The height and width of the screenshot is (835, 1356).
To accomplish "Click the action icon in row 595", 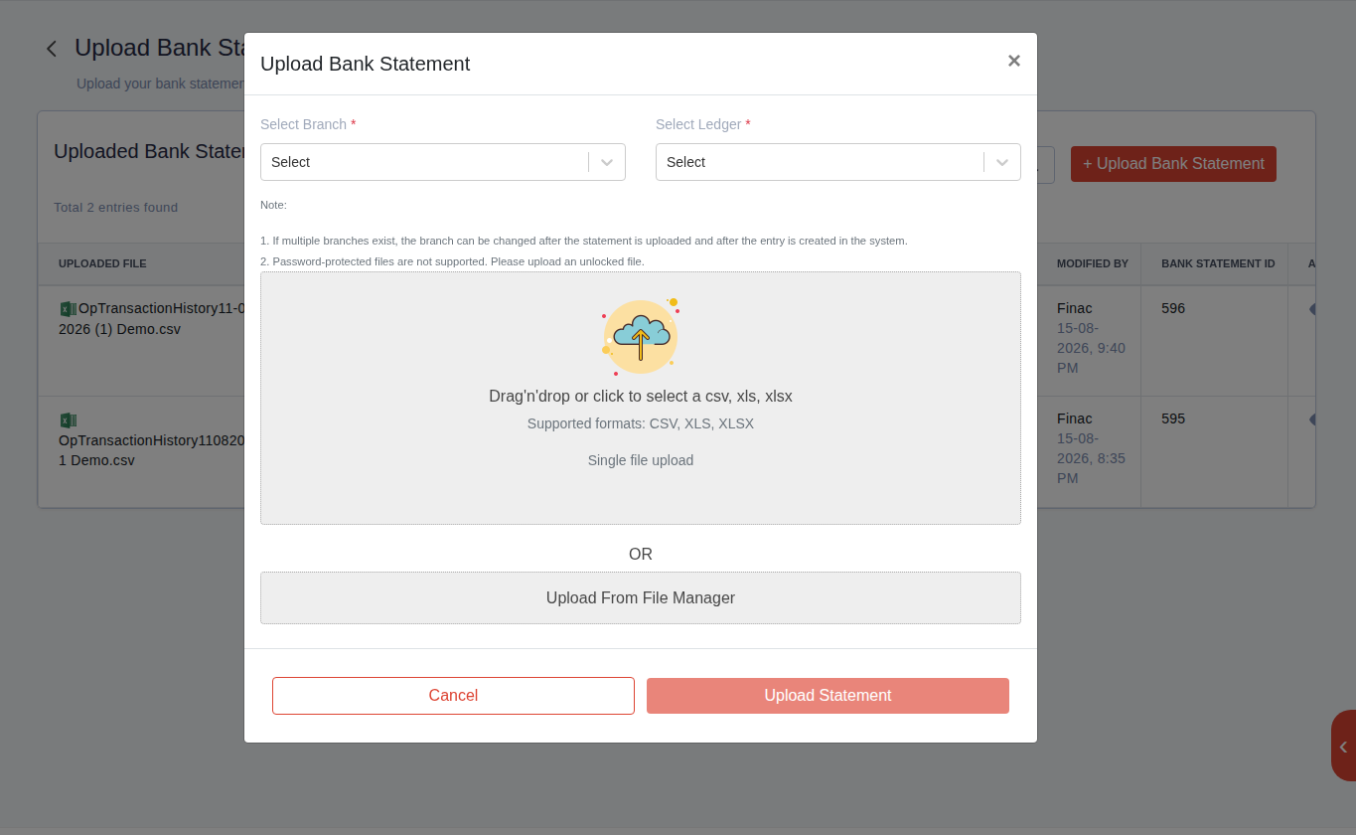I will click(1312, 419).
